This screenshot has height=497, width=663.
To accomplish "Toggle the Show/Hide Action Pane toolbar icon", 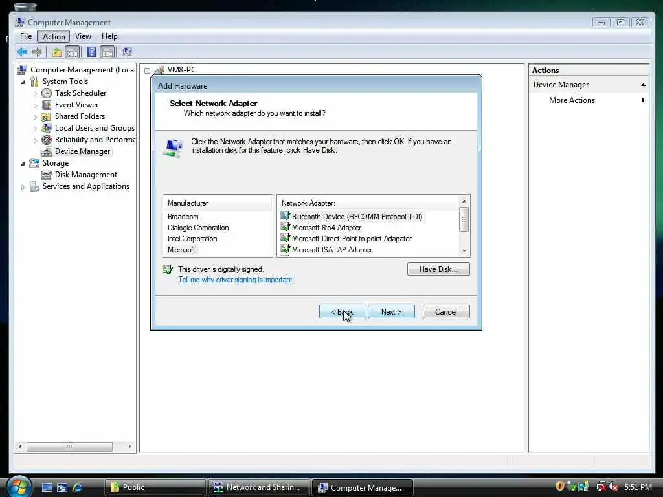I will (107, 52).
